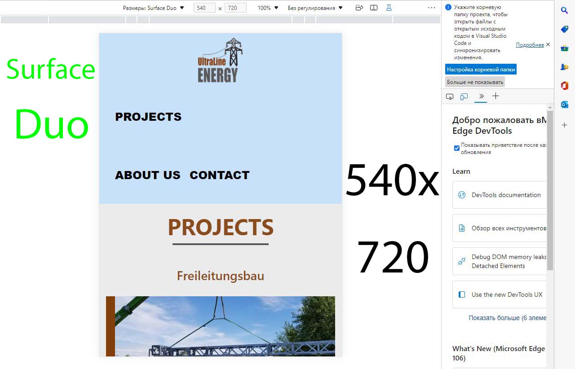The height and width of the screenshot is (369, 575).
Task: Click the ABOUT US navigation menu item
Action: click(x=147, y=175)
